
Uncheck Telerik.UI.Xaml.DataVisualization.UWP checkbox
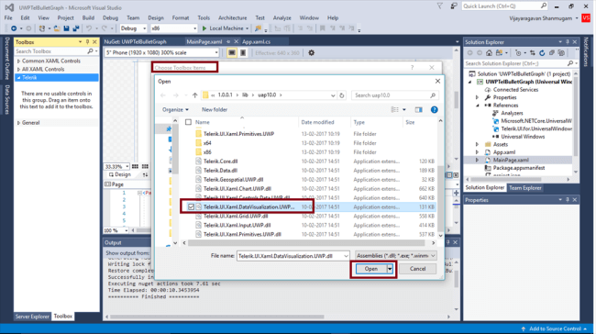[192, 207]
